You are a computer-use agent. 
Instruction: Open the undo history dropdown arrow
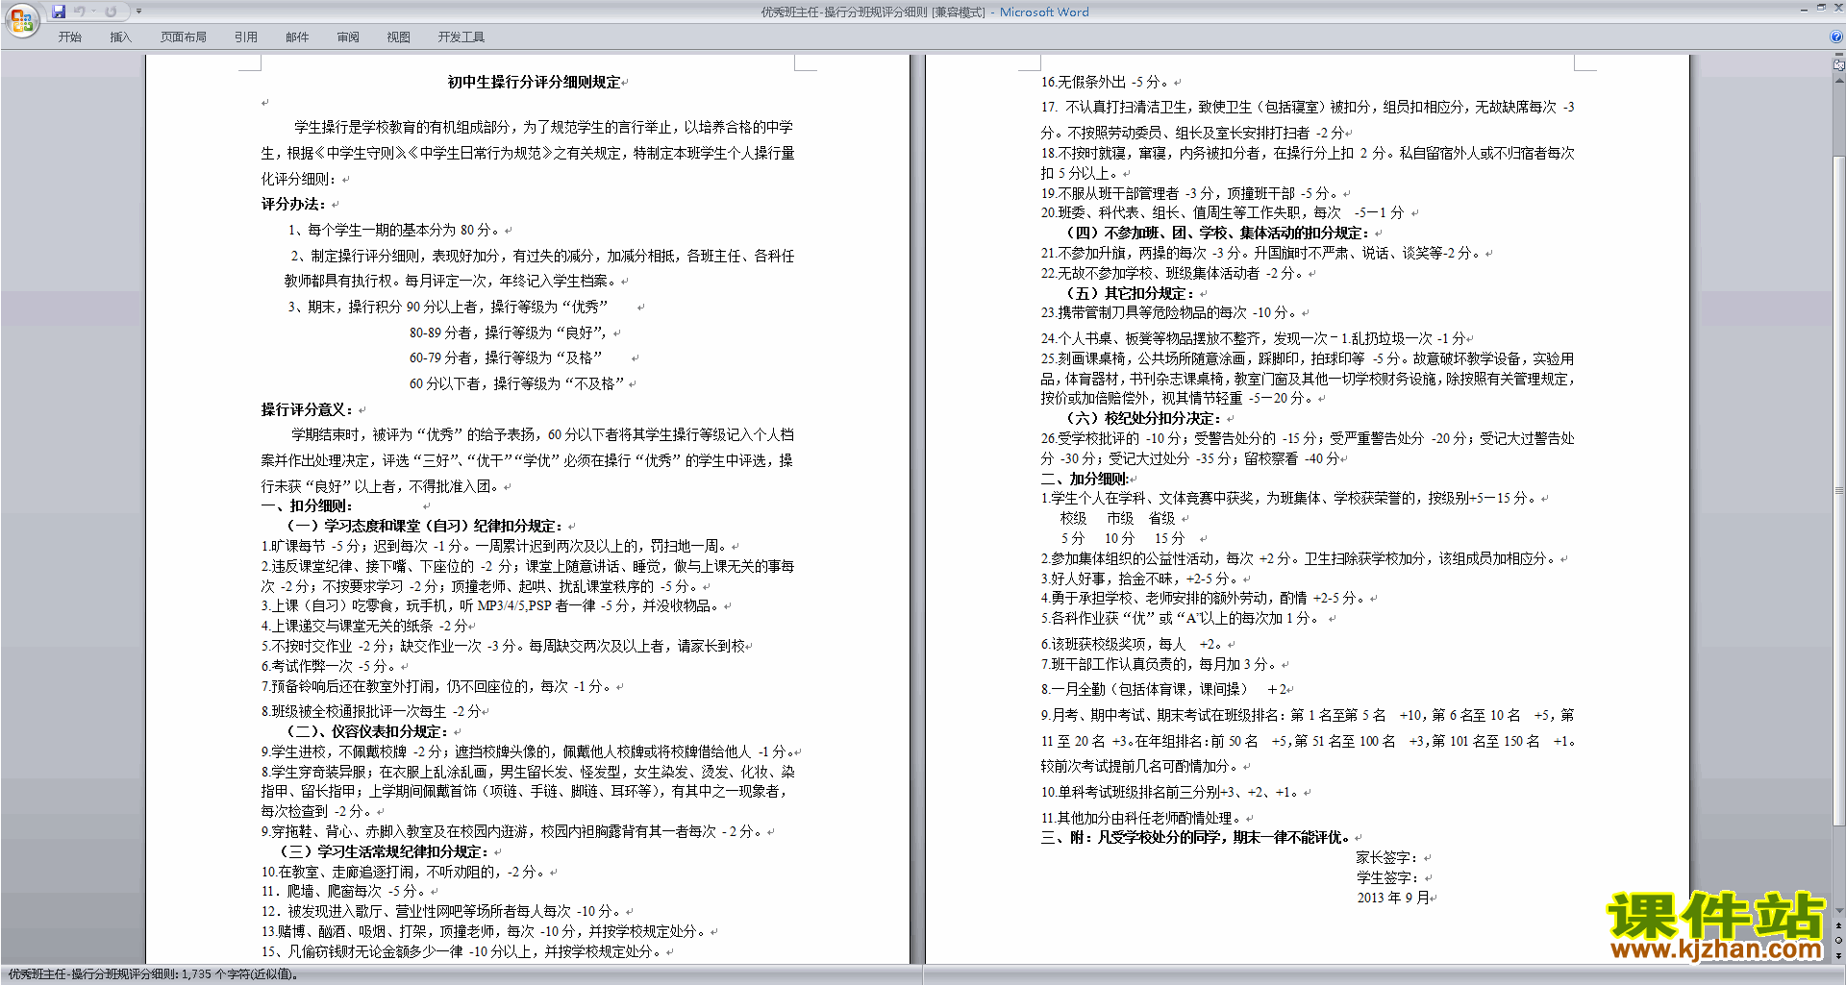click(93, 12)
